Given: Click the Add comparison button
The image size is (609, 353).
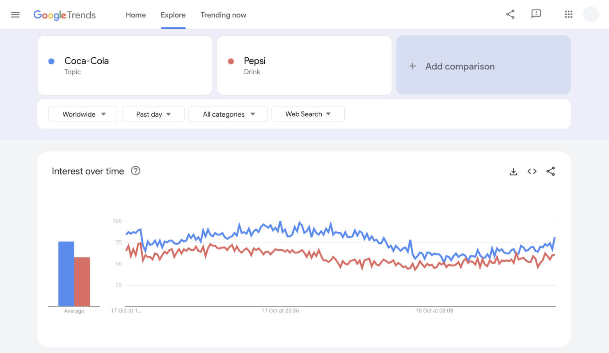Looking at the screenshot, I should pos(483,65).
